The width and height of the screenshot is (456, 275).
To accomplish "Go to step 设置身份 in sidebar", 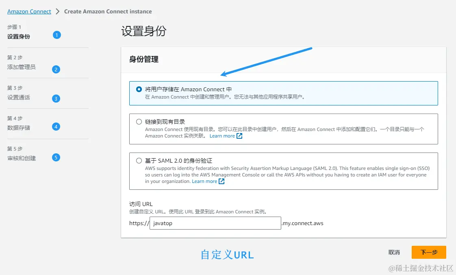I will point(19,37).
